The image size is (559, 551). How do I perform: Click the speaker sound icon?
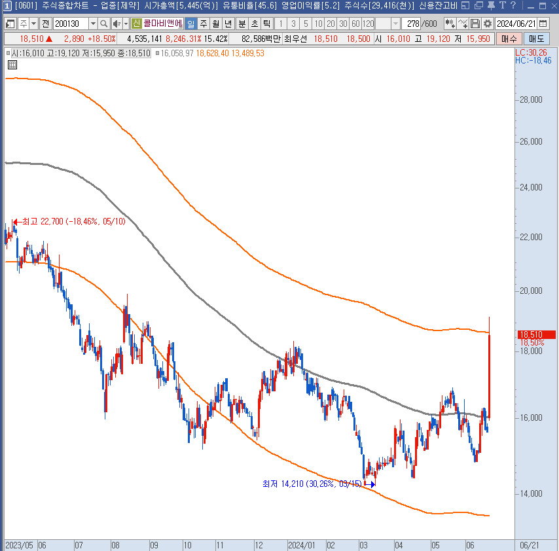[x=117, y=24]
